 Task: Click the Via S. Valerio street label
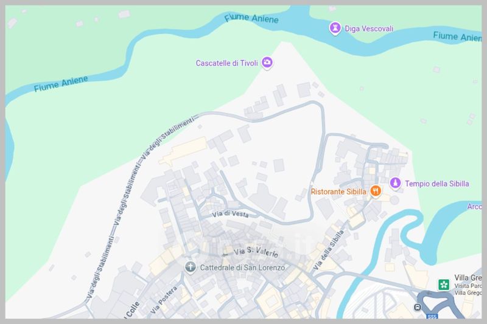coord(256,252)
